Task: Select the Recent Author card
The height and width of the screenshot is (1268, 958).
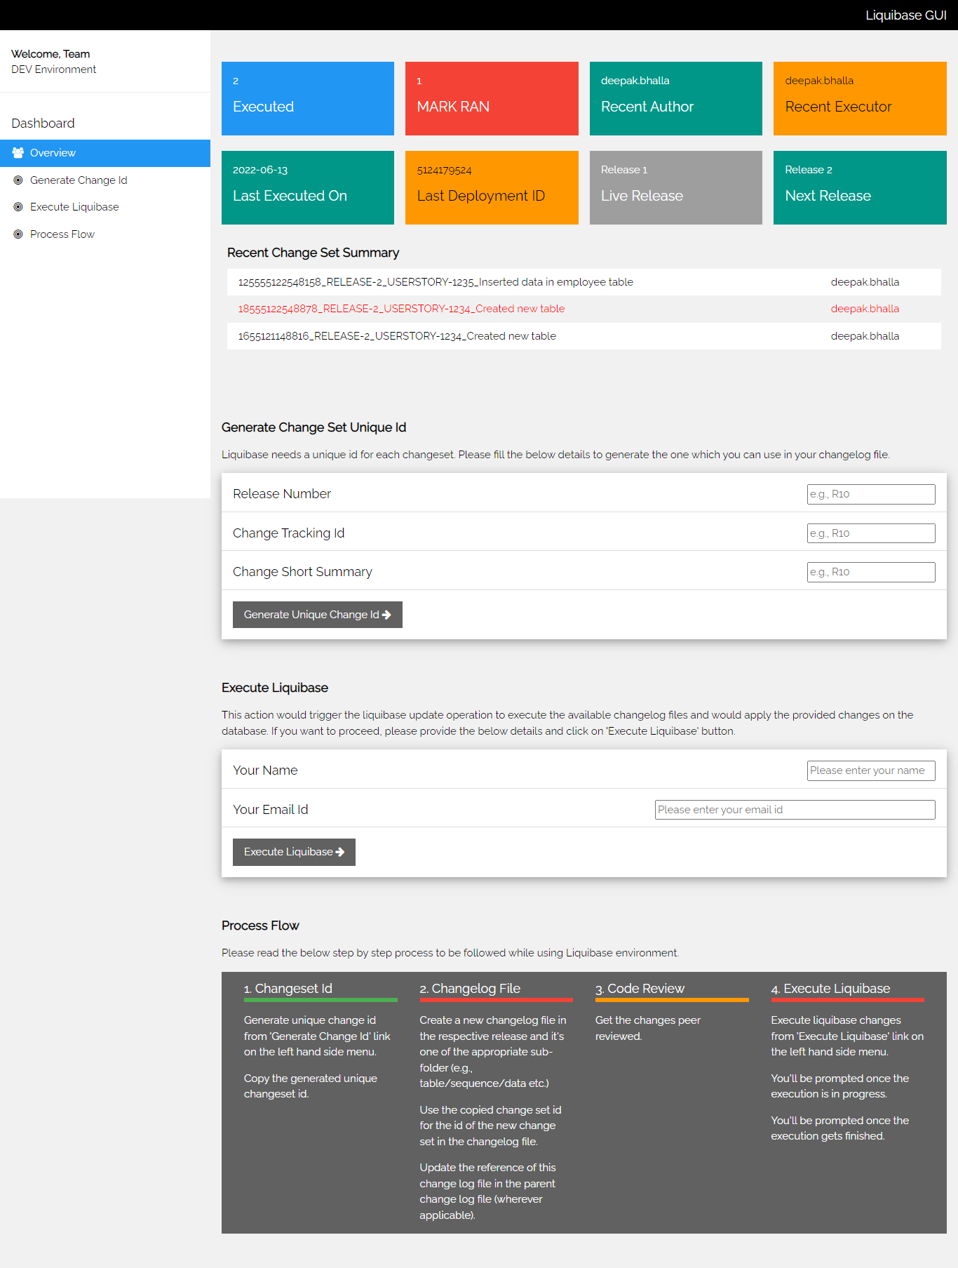Action: pos(676,98)
